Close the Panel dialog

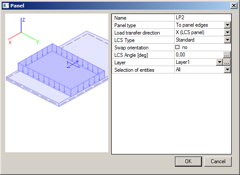[x=234, y=6]
